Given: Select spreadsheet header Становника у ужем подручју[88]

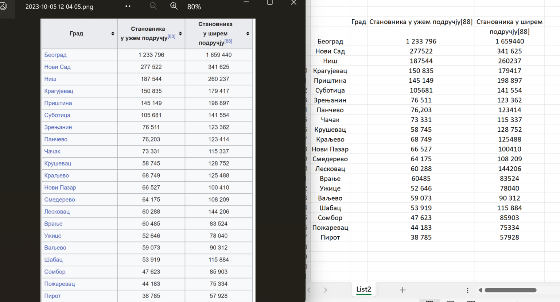Looking at the screenshot, I should pos(421,22).
